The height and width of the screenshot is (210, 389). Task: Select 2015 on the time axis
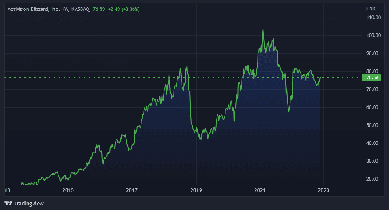tap(68, 190)
